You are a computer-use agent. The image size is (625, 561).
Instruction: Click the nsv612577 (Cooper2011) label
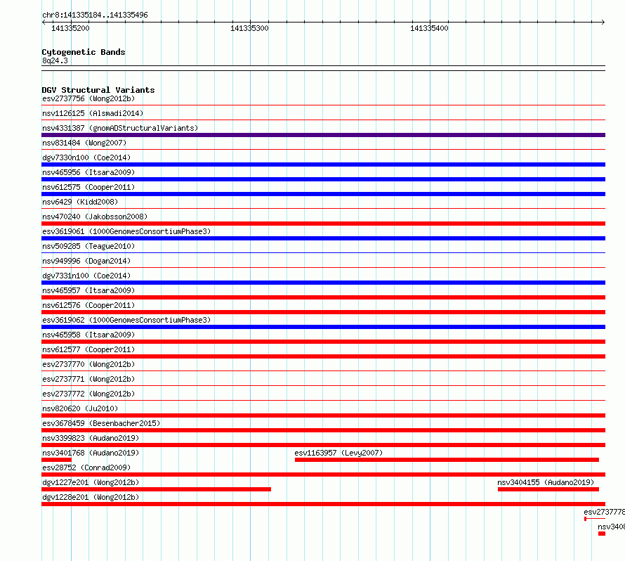[88, 349]
